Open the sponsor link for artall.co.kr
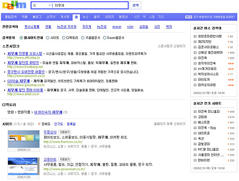Screen dimensions: 239x181 click(x=25, y=90)
